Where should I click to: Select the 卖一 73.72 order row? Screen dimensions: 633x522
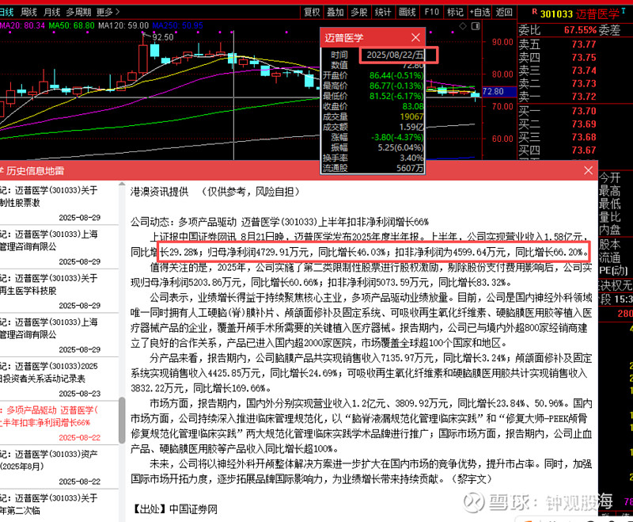click(558, 97)
